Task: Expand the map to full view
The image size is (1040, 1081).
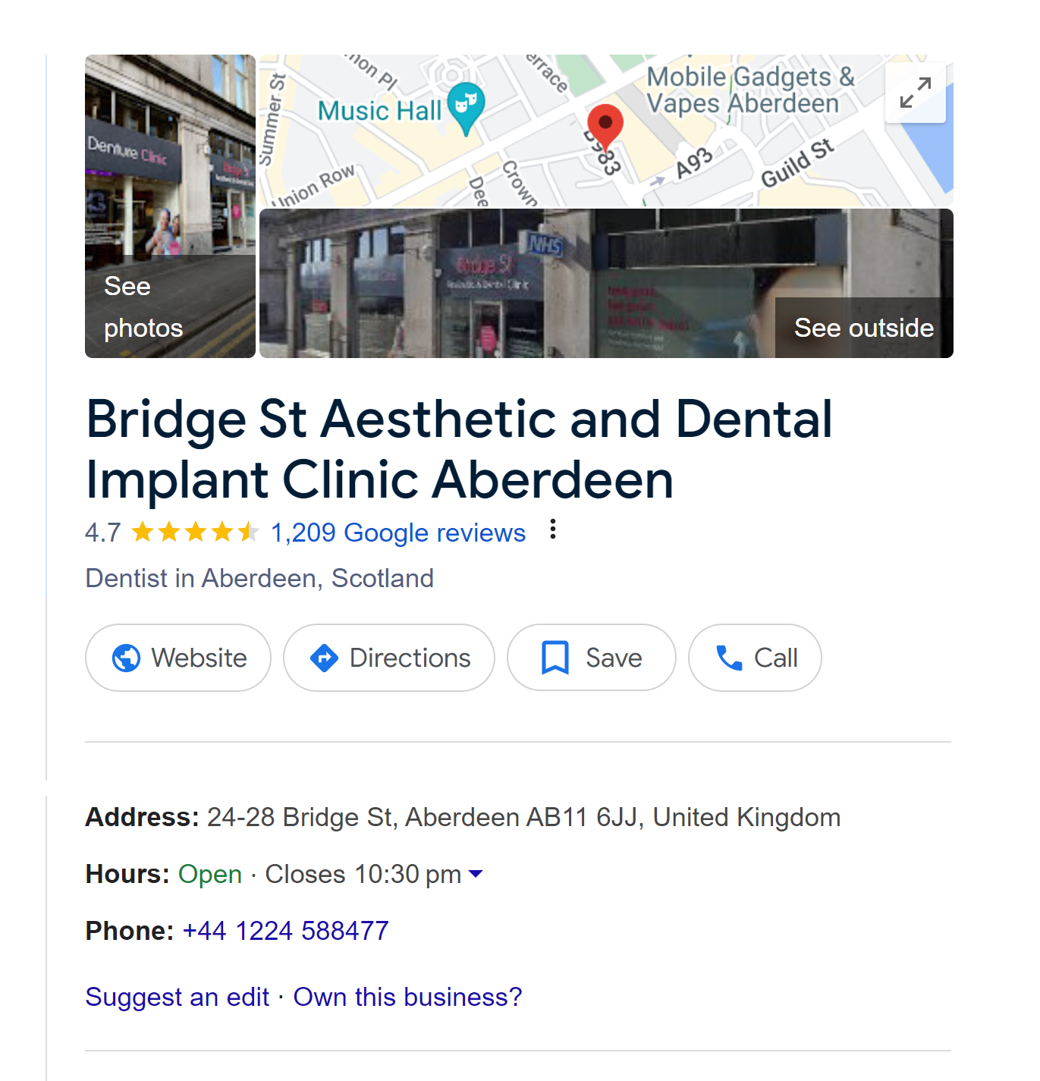Action: (915, 93)
